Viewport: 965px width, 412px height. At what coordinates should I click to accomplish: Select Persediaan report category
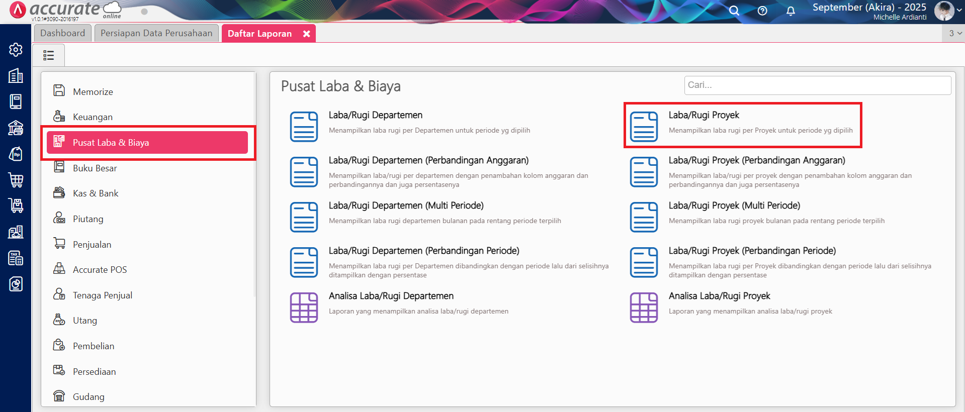coord(94,372)
